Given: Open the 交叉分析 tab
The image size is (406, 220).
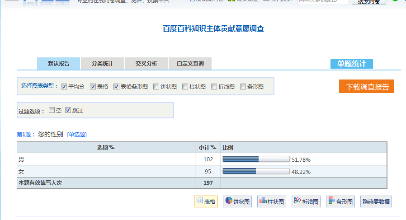Looking at the screenshot, I should (x=146, y=64).
